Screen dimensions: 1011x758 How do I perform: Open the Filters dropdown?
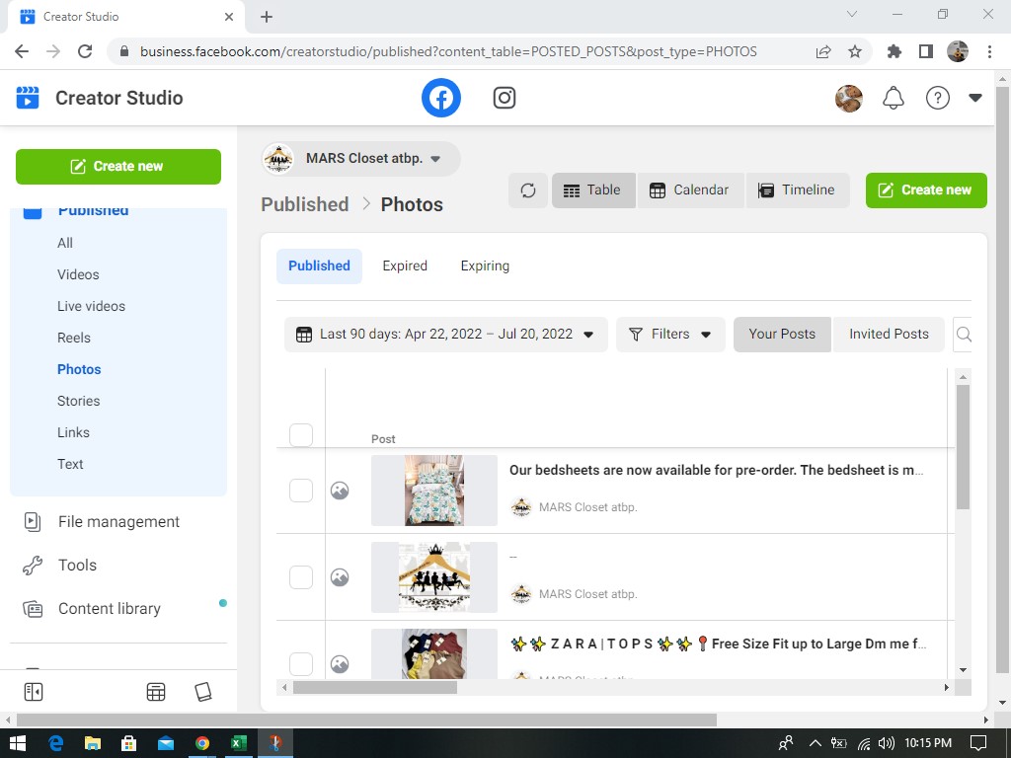(670, 334)
